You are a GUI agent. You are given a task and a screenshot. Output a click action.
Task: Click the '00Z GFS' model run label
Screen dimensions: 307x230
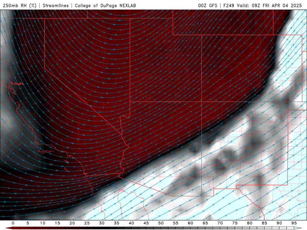pos(208,5)
